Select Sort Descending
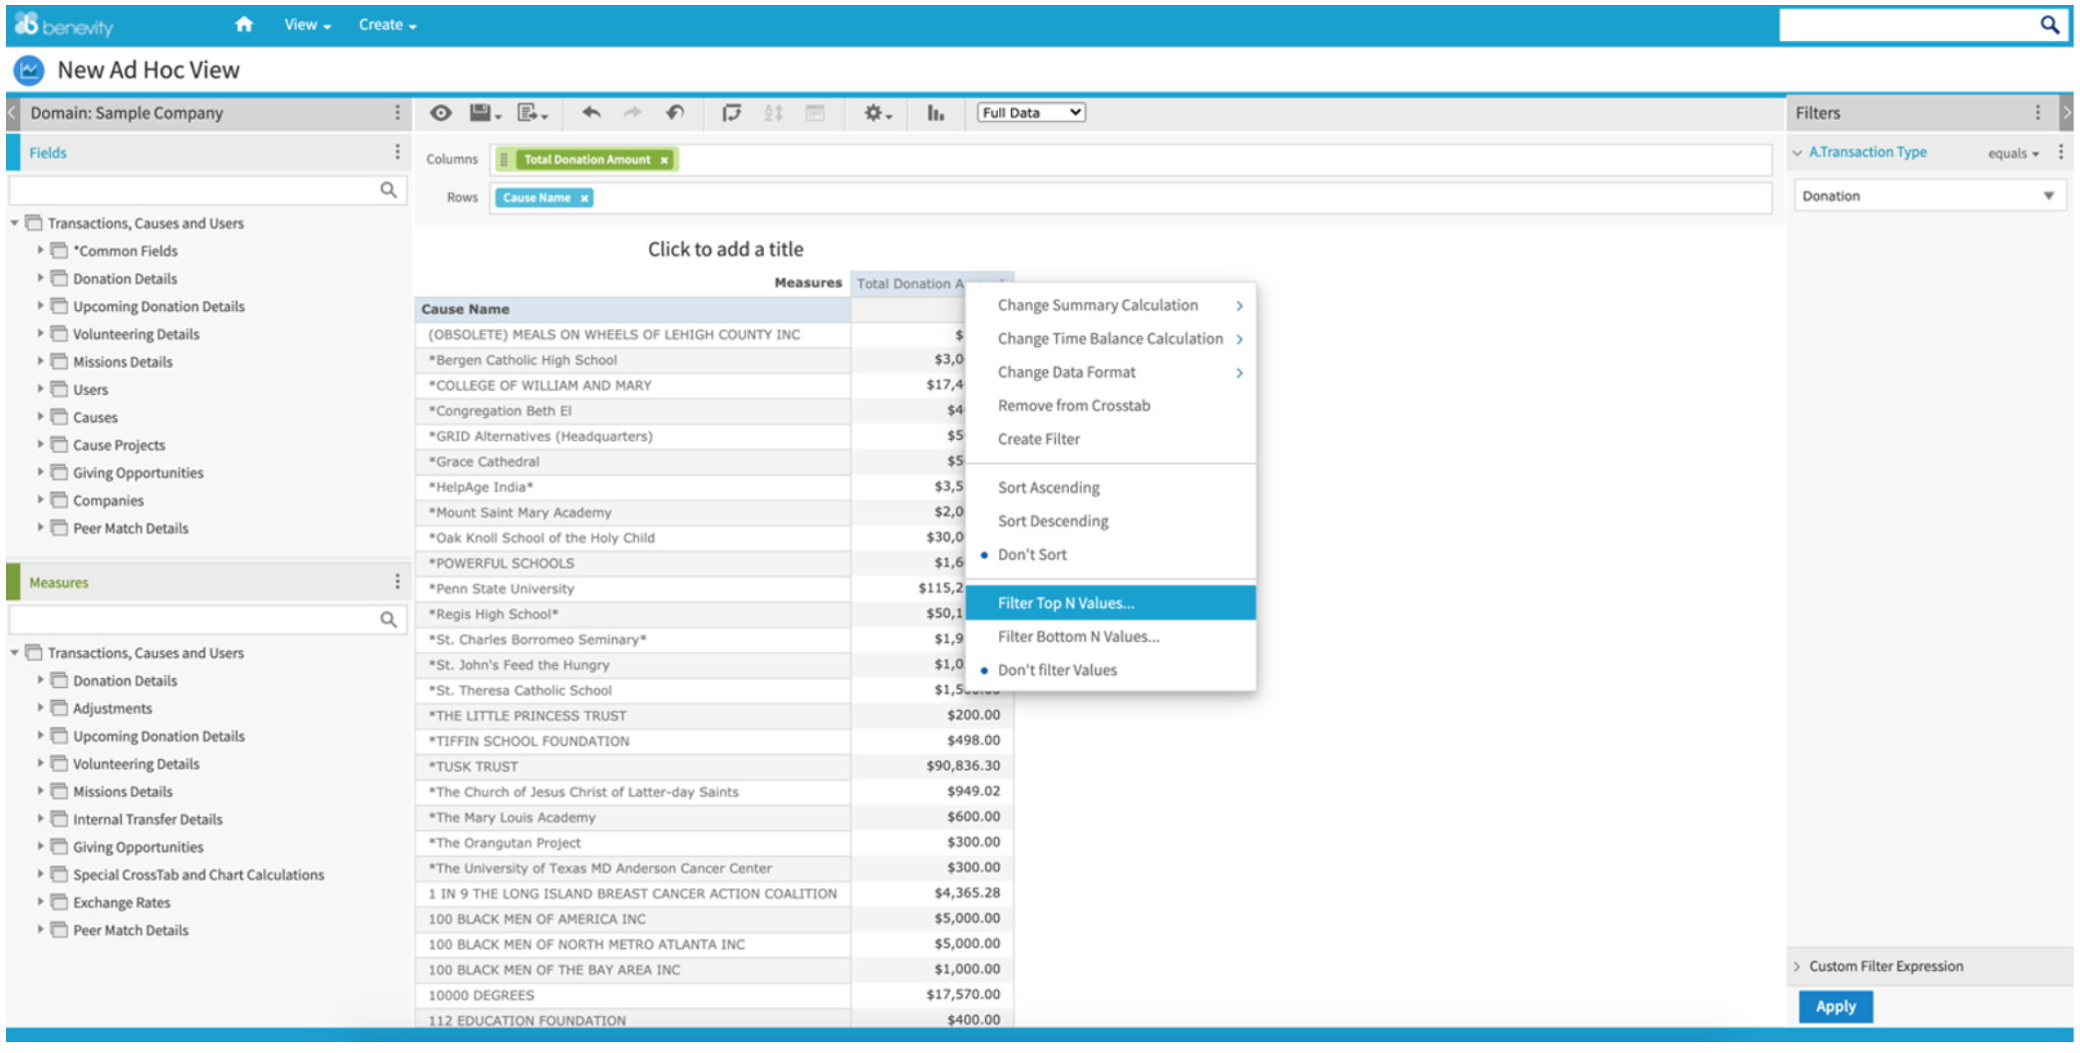 coord(1111,521)
